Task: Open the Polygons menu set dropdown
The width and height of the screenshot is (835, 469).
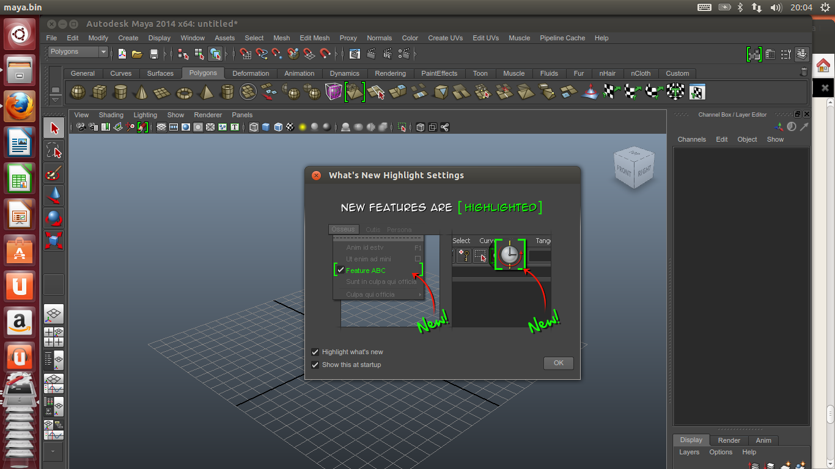Action: pos(78,53)
